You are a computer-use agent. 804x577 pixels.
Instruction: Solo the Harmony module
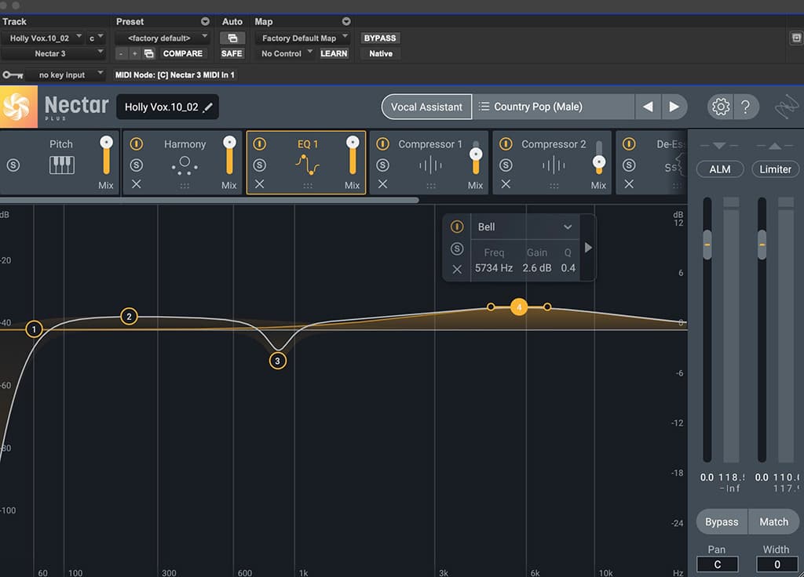[136, 165]
